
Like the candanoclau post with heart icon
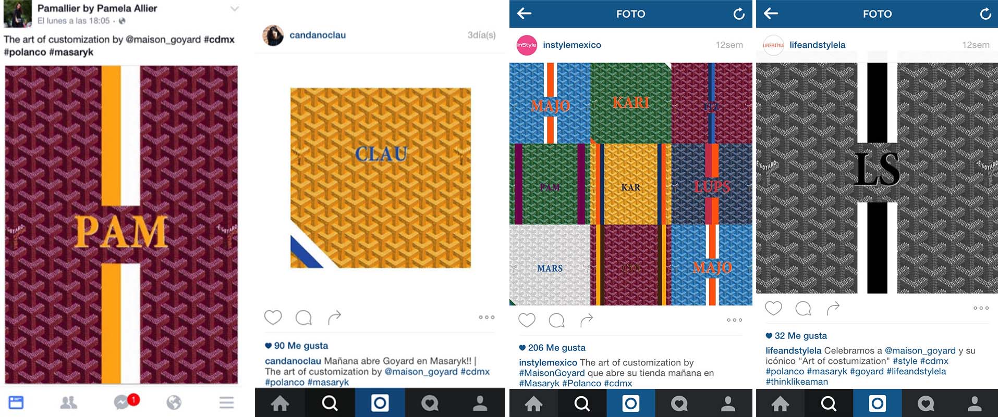tap(273, 317)
